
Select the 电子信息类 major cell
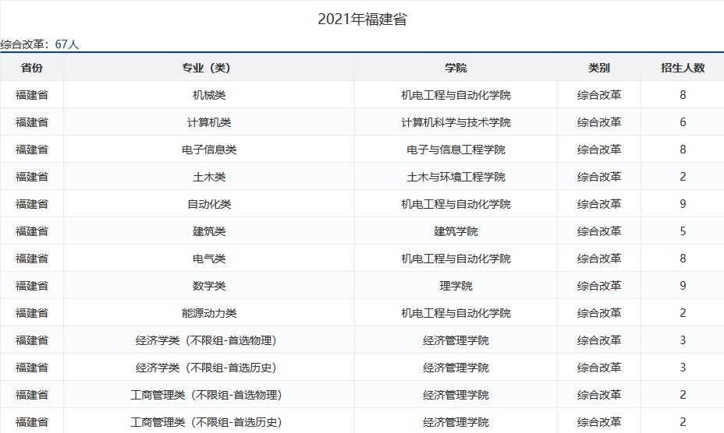tap(209, 150)
